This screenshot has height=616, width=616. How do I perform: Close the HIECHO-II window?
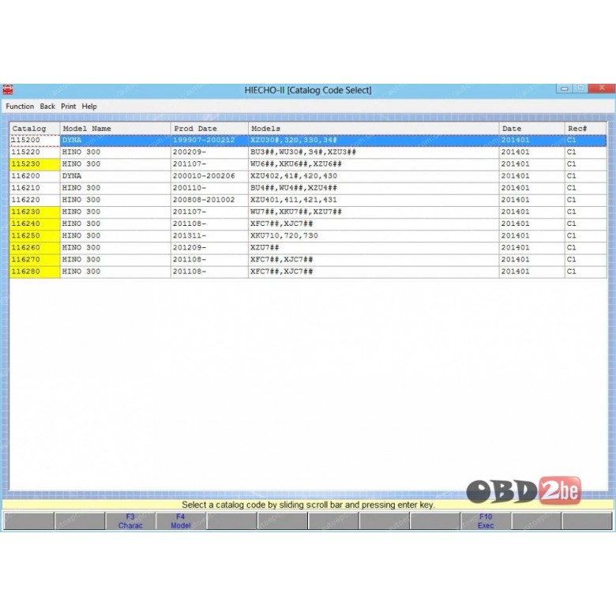pos(602,88)
